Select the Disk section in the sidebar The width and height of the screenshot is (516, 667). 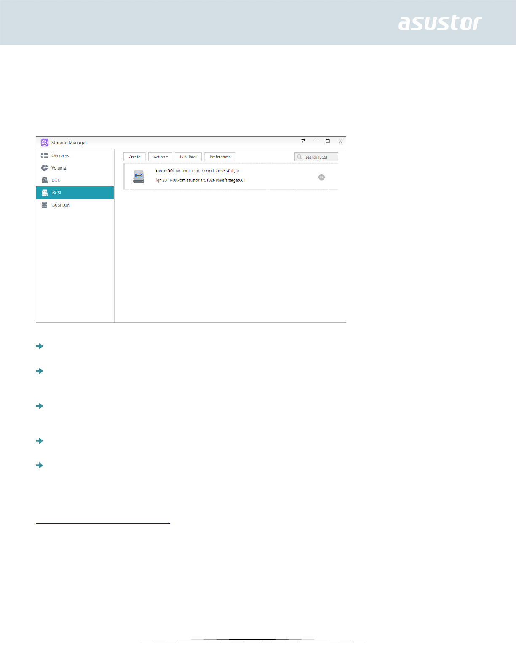point(75,180)
